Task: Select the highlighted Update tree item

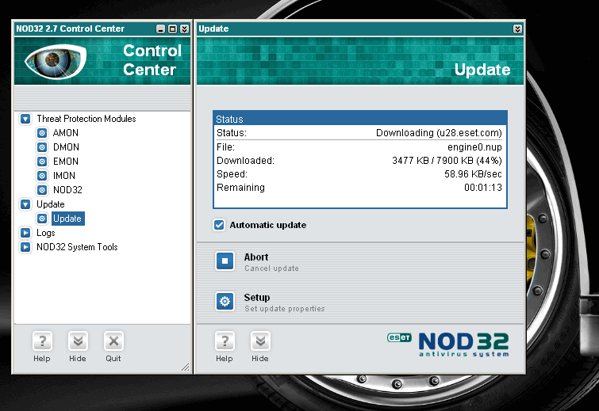Action: 67,219
